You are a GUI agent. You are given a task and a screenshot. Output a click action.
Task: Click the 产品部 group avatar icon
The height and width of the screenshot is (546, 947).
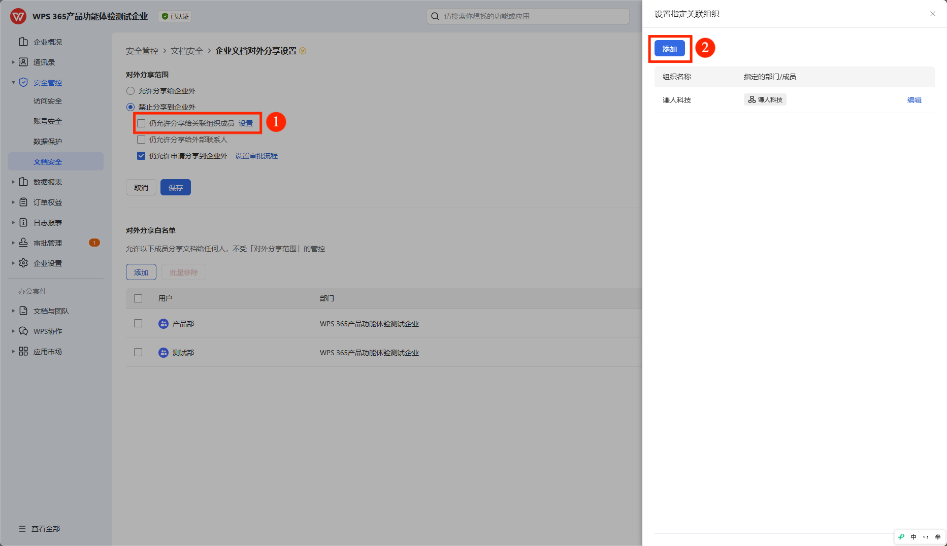[164, 324]
